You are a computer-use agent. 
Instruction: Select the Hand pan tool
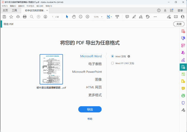74,17
